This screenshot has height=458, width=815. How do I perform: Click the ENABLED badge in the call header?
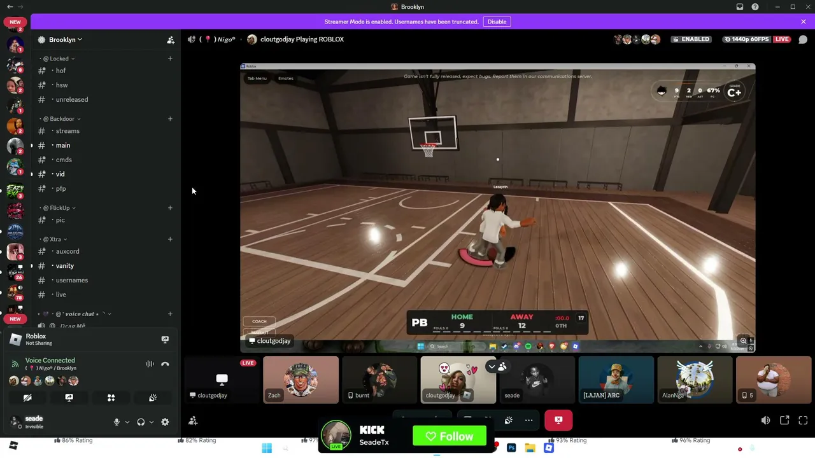[x=690, y=39]
